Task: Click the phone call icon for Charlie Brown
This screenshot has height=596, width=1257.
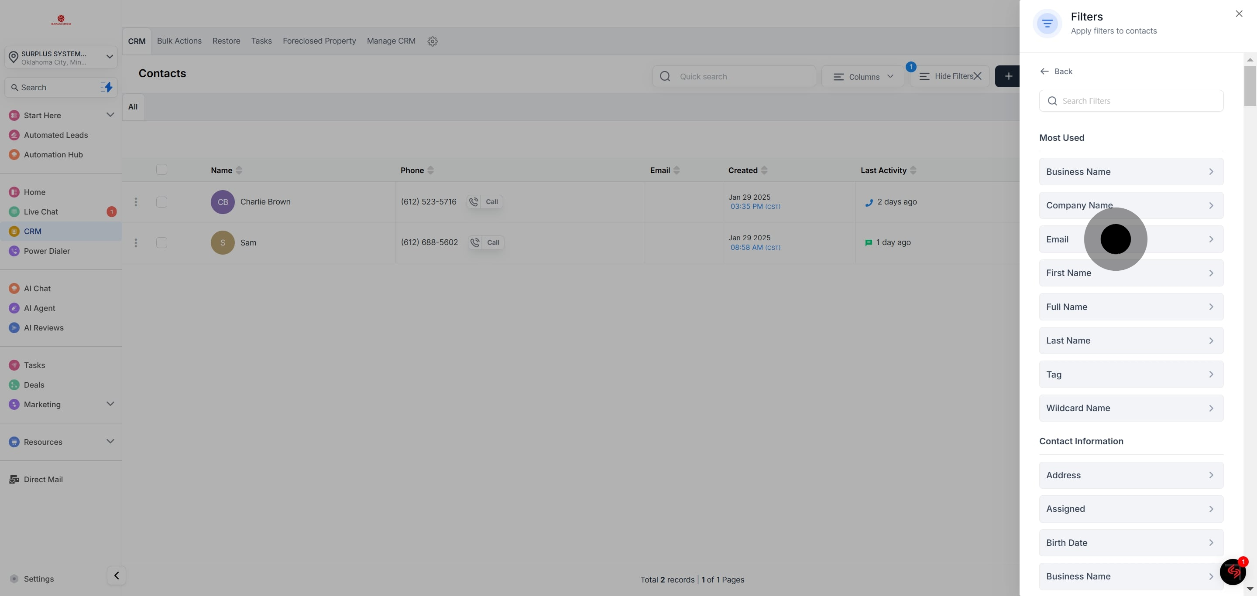Action: point(473,202)
